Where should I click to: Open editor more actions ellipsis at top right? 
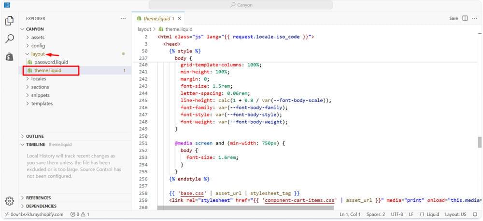475,18
